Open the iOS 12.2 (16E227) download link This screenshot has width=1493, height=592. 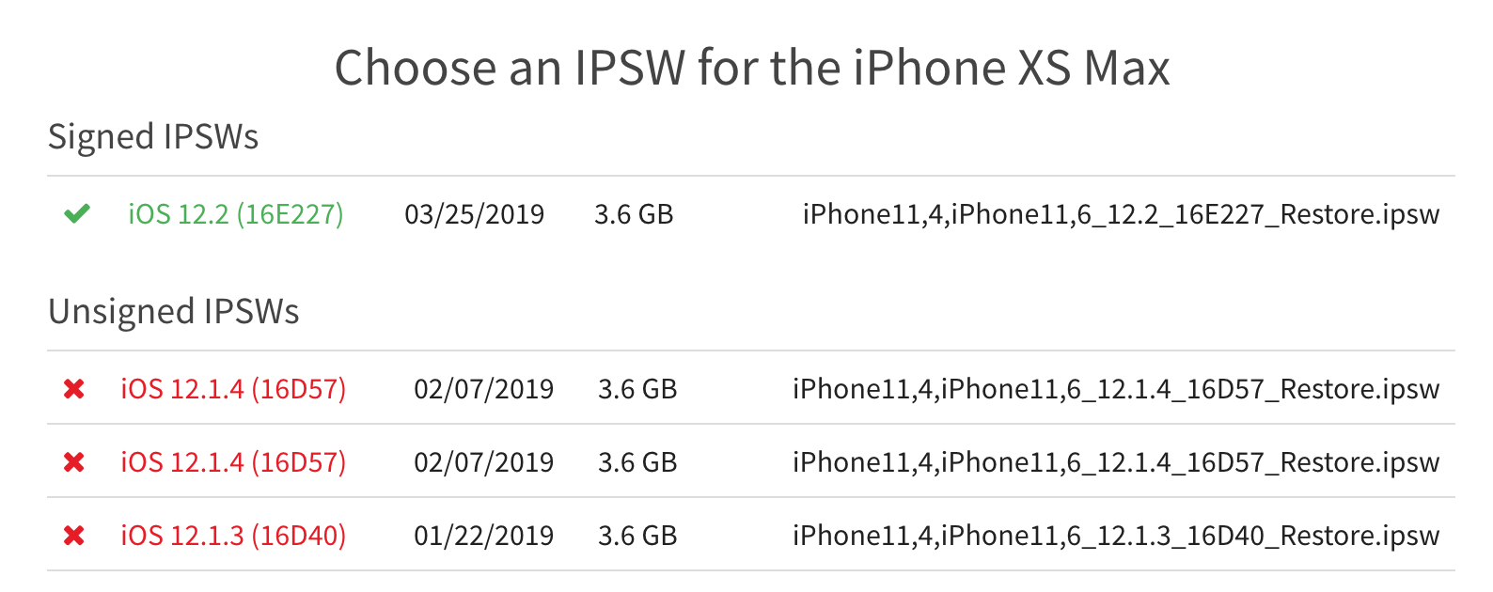point(236,215)
